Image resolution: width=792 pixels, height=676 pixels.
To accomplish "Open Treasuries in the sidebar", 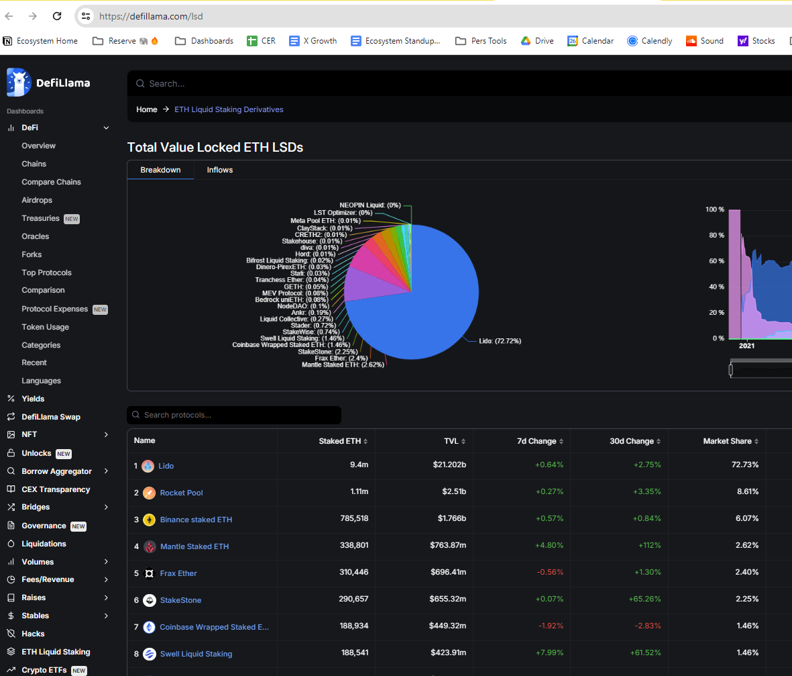I will pos(40,218).
